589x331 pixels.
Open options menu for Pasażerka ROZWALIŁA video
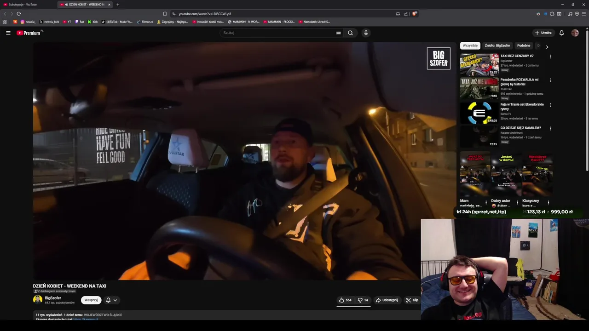point(550,80)
